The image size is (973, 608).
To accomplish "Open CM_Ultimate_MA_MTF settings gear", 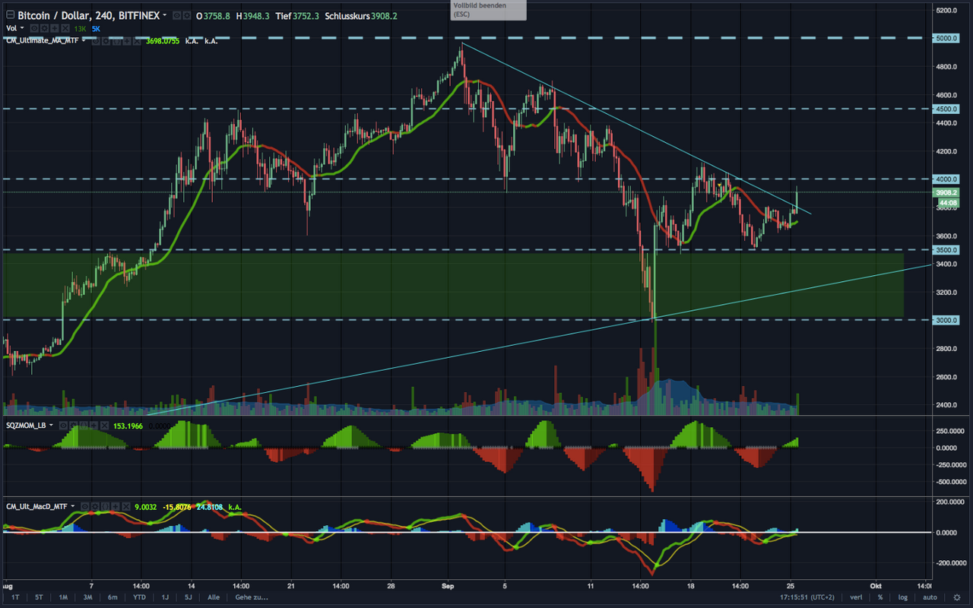I will point(106,40).
